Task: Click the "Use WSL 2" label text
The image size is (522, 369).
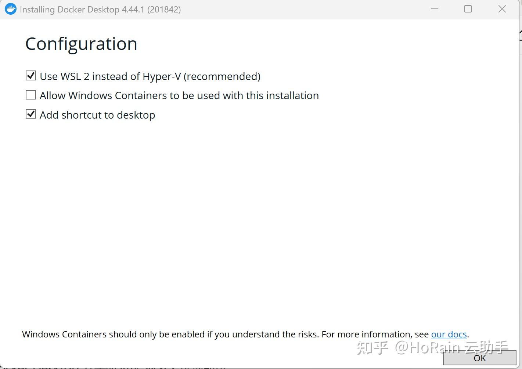Action: point(150,76)
